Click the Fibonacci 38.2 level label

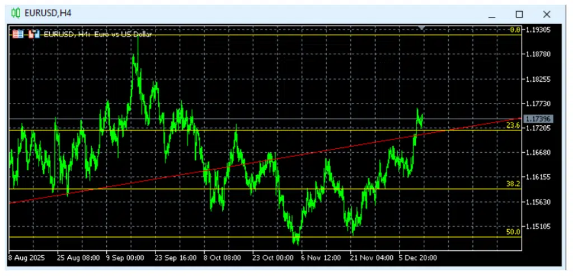pyautogui.click(x=513, y=184)
